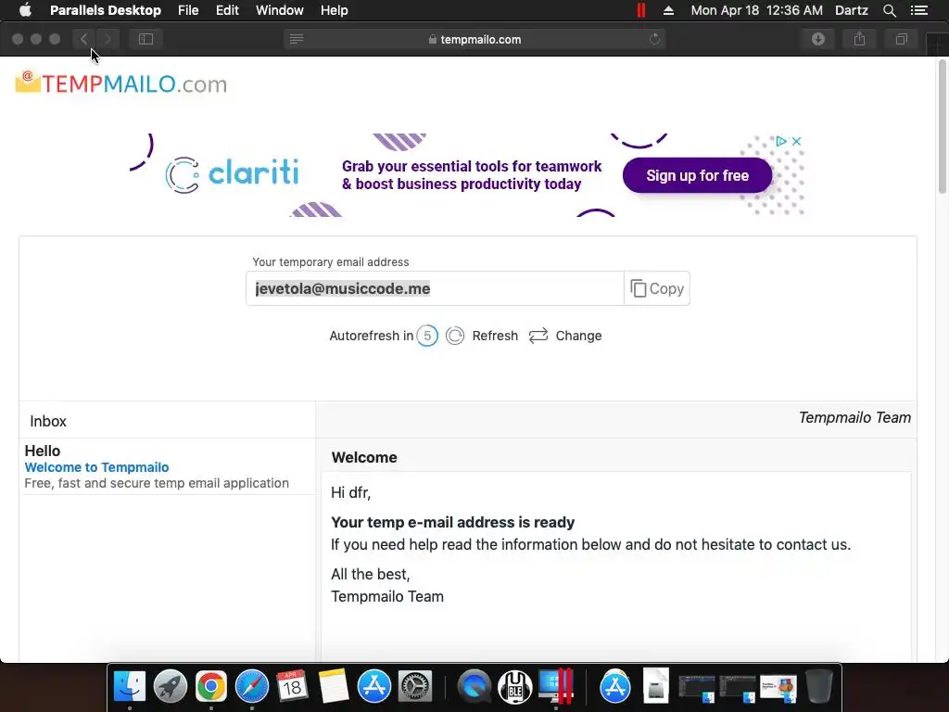Open the Parallels Desktop menu
The height and width of the screenshot is (712, 949).
106,10
